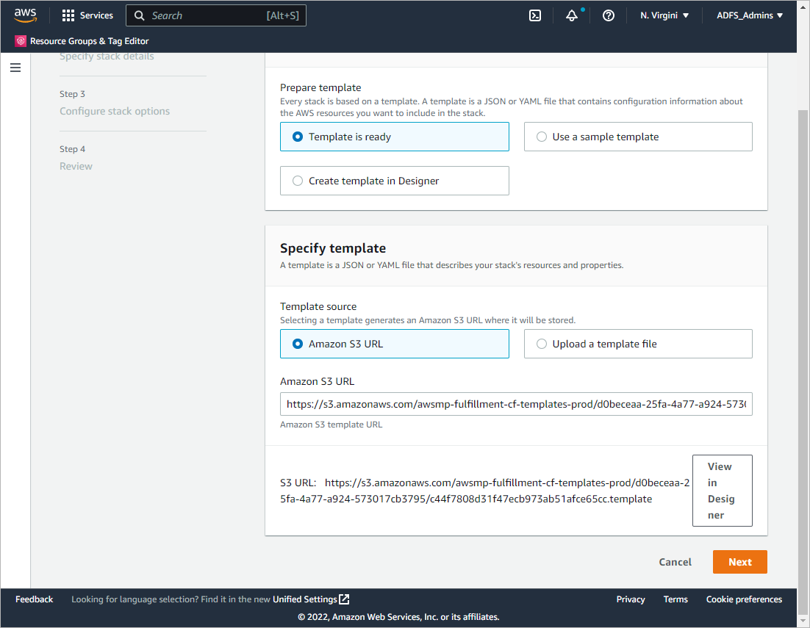Open the left hamburger navigation menu
The width and height of the screenshot is (810, 628).
click(x=15, y=68)
